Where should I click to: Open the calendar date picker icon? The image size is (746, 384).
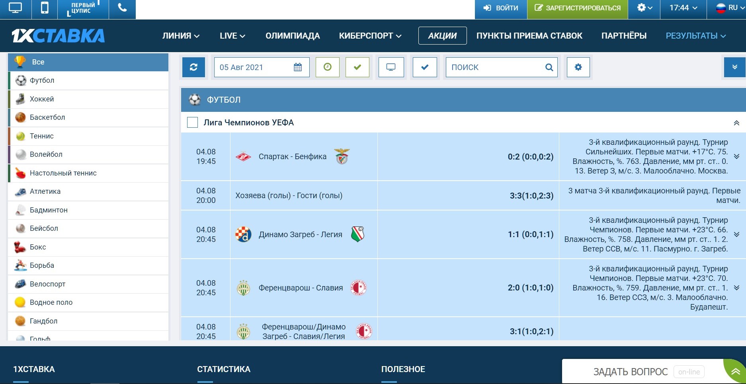(298, 67)
